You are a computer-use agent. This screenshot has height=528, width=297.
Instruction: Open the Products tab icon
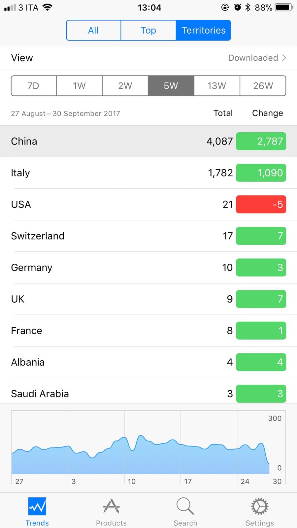click(x=111, y=507)
